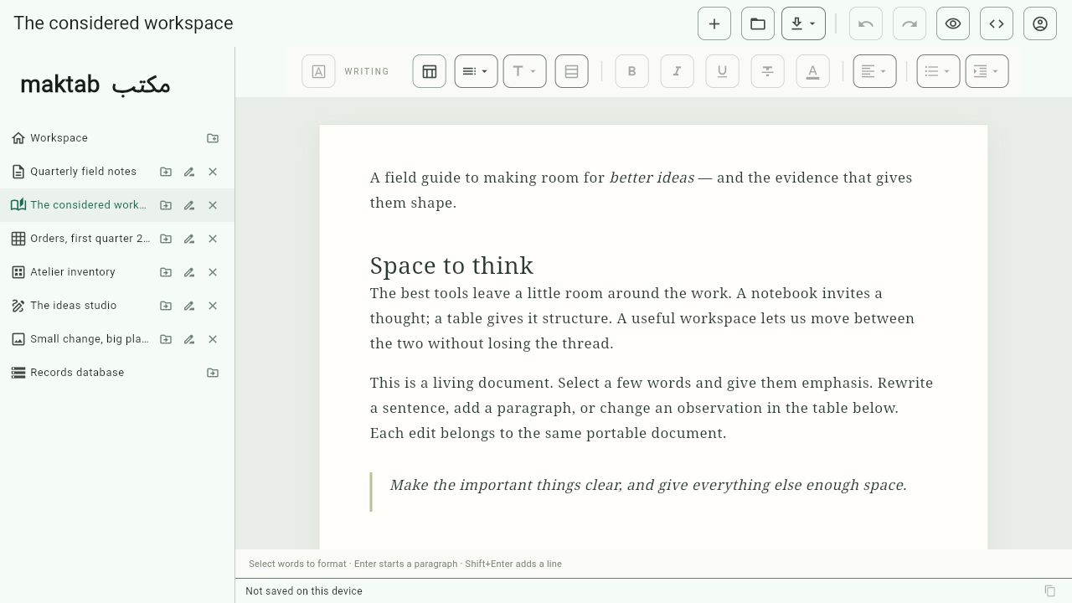Open the user account menu
Screen dimensions: 1072x603
pyautogui.click(x=1040, y=23)
